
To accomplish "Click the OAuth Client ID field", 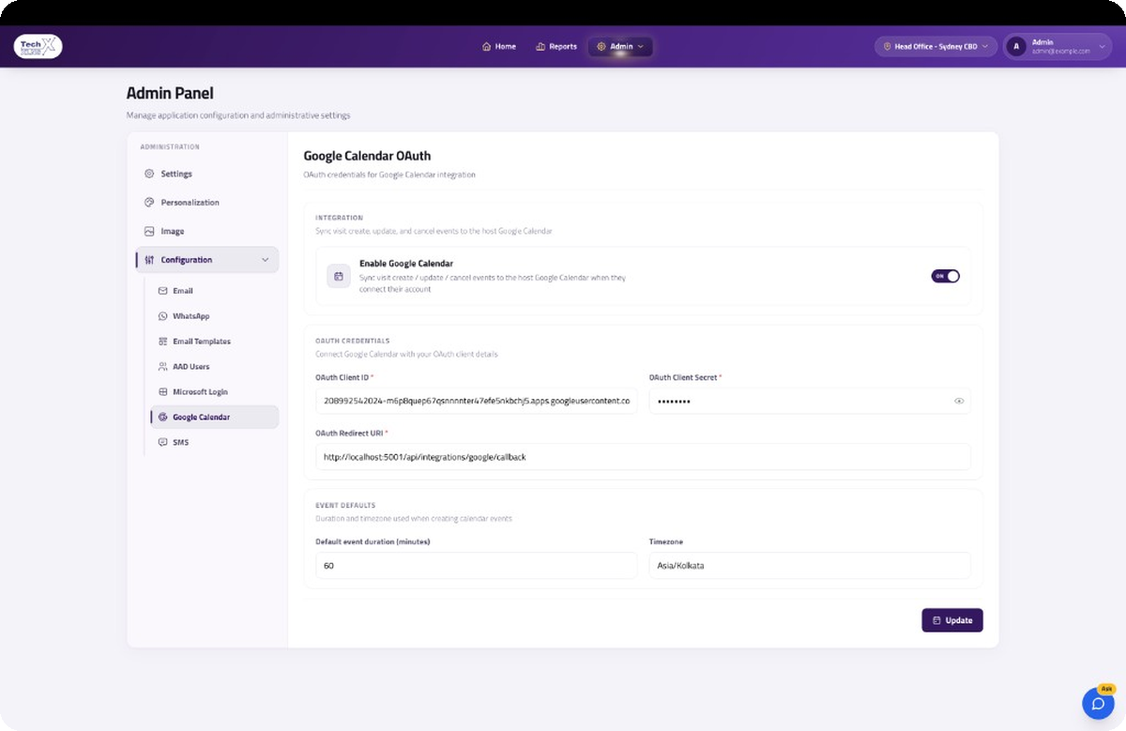I will [477, 402].
